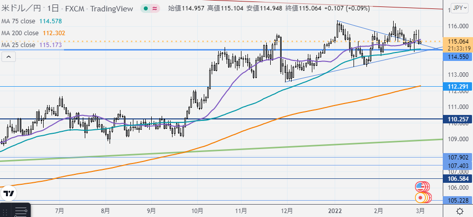Screen dimensions: 473x217
Task: Open the US flag economic event marker
Action: click(419, 187)
